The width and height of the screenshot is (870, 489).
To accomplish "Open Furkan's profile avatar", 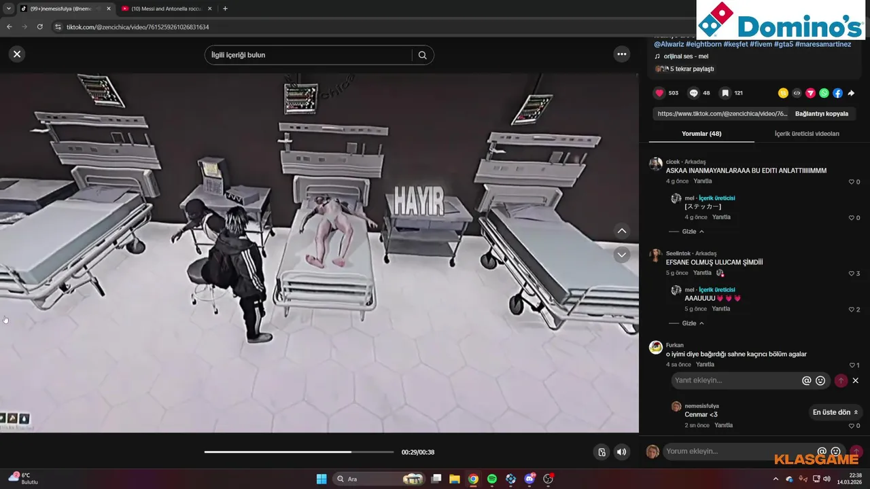I will pyautogui.click(x=655, y=347).
